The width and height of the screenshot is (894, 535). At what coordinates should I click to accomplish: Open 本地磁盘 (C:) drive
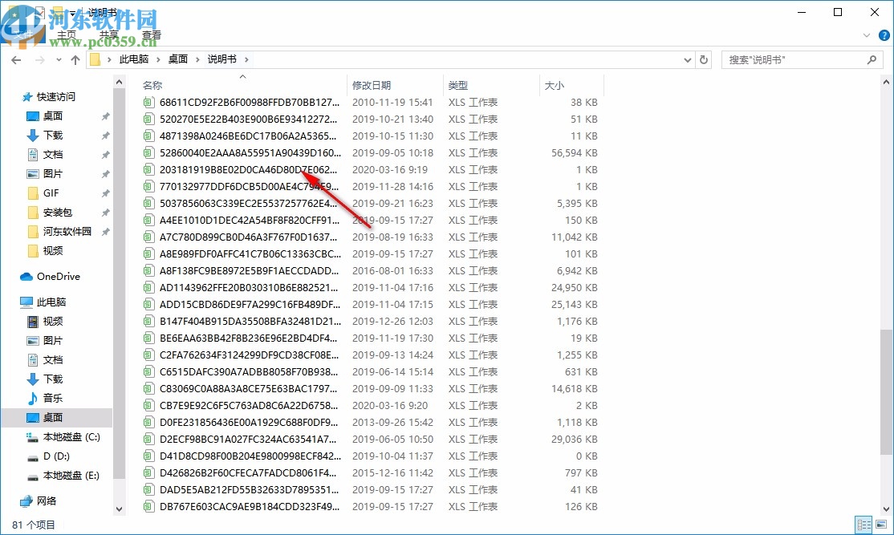[x=72, y=437]
